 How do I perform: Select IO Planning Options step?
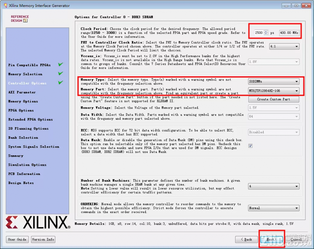coord(28,129)
